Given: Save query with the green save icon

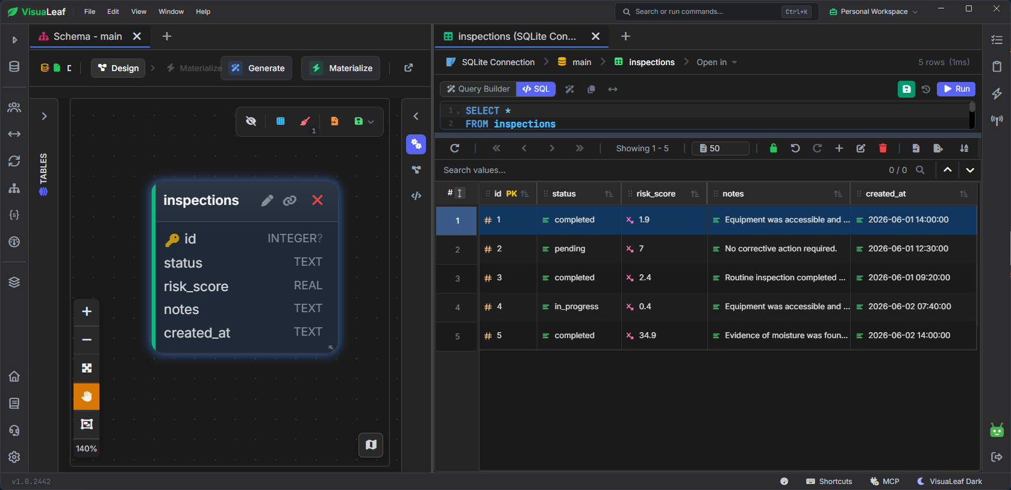Looking at the screenshot, I should point(906,89).
